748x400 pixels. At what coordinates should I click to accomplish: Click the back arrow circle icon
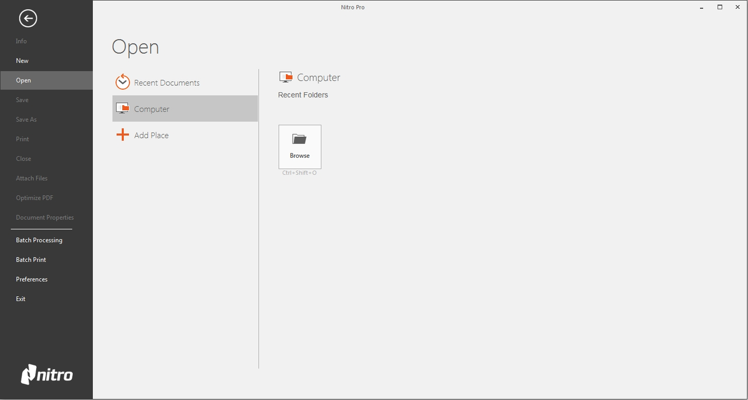tap(28, 19)
